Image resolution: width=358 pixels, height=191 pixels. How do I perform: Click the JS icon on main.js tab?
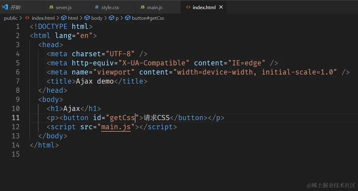click(x=142, y=7)
